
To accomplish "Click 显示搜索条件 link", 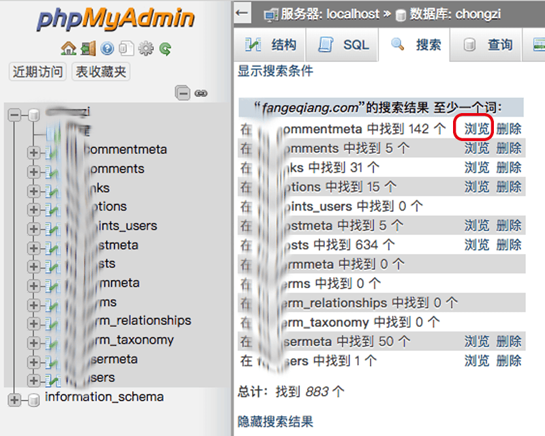I will click(x=275, y=71).
